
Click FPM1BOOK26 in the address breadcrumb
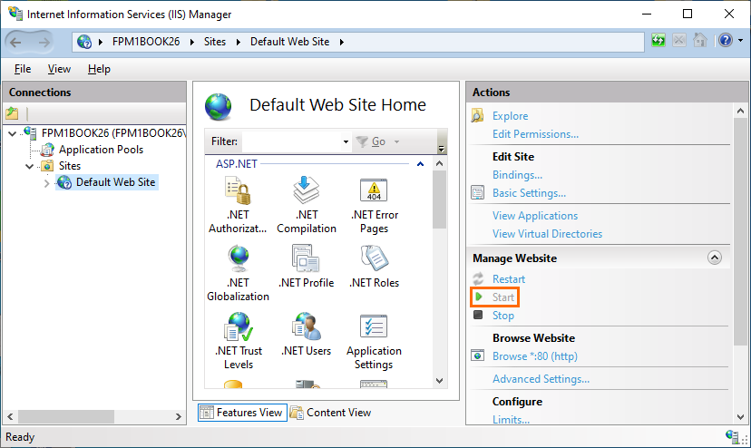point(146,42)
